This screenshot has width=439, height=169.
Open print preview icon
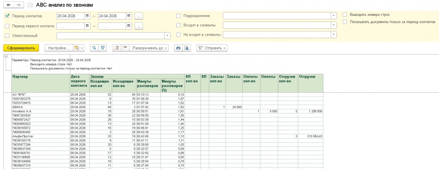tap(186, 48)
